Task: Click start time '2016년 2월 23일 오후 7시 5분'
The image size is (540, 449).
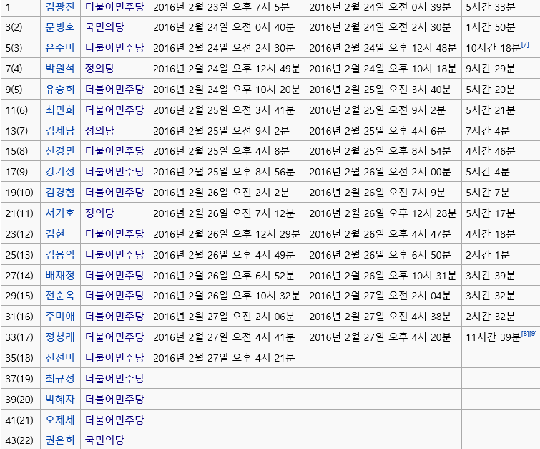Action: click(221, 7)
